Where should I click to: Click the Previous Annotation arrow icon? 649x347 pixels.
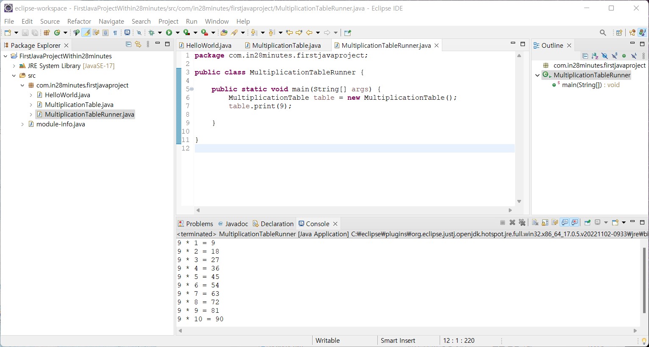[272, 33]
